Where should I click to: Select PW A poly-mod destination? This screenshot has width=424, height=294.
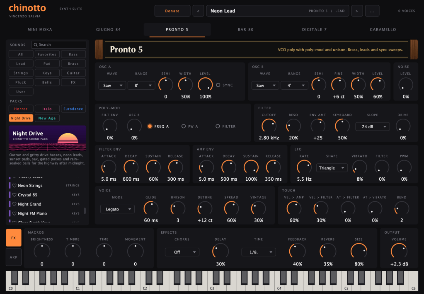click(x=184, y=126)
